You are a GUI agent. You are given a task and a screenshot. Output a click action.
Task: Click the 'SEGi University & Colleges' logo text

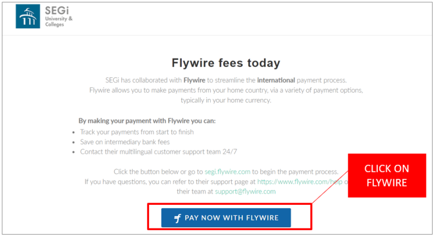(x=59, y=16)
